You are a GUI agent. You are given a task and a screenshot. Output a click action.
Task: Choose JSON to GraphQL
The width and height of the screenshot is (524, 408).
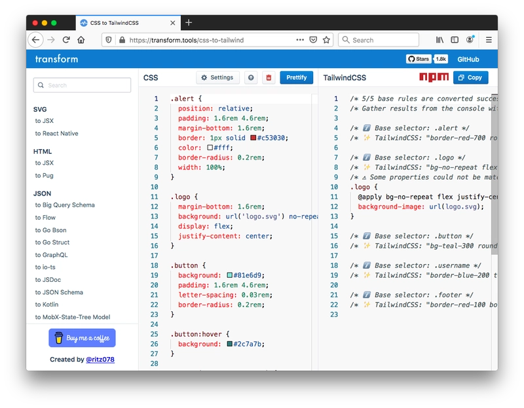[51, 255]
